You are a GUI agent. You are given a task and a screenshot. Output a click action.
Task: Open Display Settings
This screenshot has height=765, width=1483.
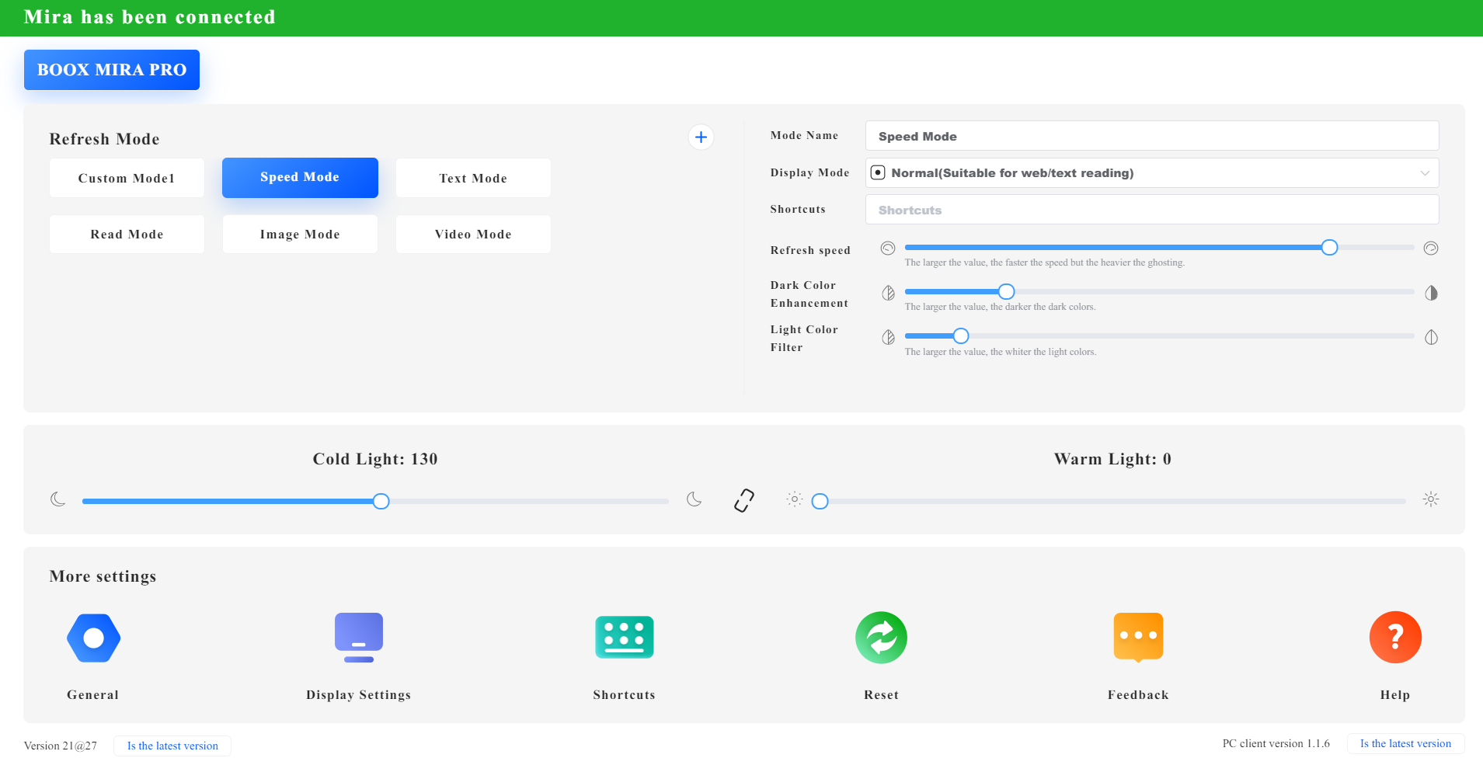[x=359, y=638]
